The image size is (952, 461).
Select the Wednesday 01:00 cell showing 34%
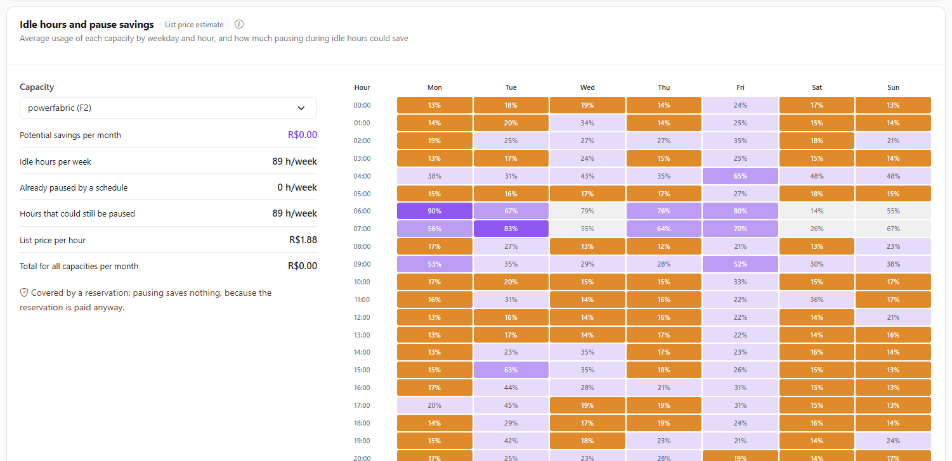click(x=587, y=123)
